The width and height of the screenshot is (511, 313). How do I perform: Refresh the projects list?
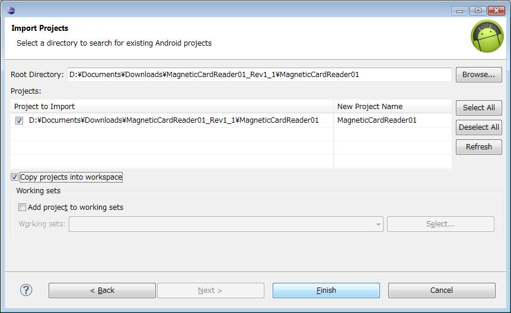479,147
